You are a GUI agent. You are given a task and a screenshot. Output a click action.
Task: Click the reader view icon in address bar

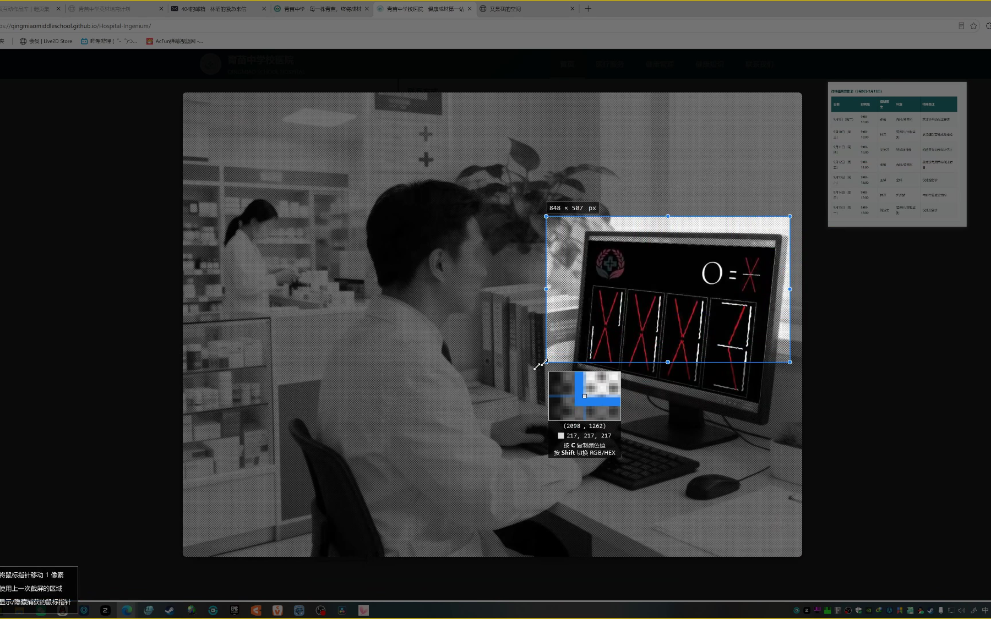tap(961, 26)
